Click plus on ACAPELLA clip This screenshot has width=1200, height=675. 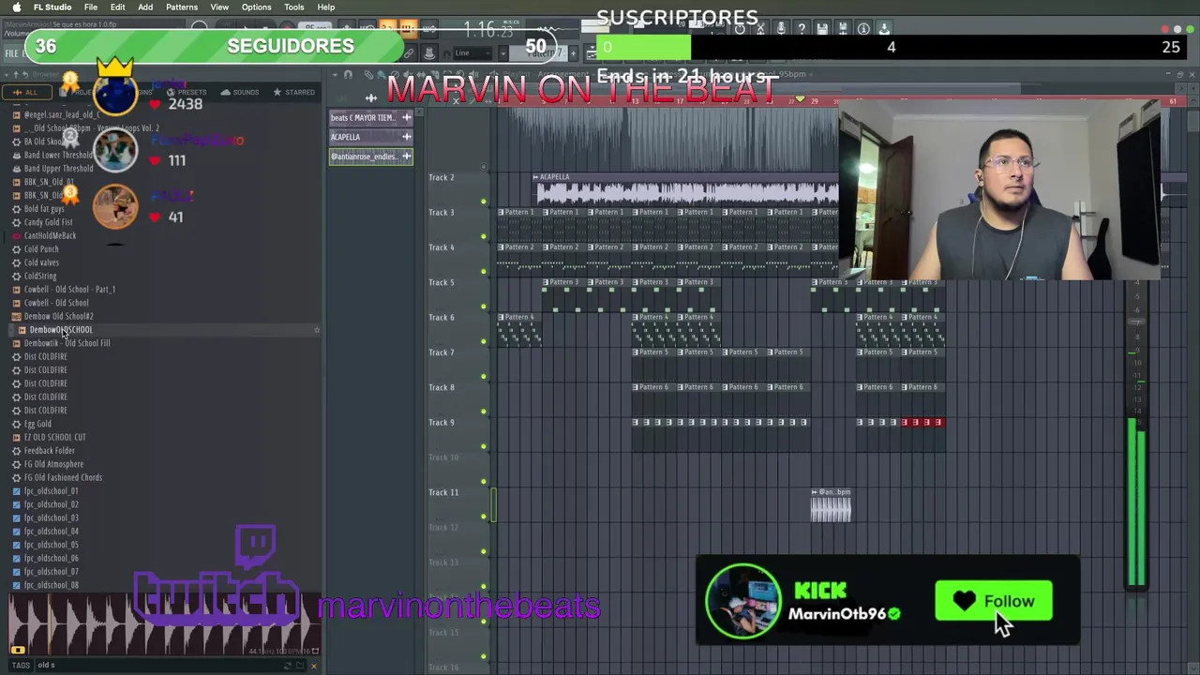[x=406, y=137]
